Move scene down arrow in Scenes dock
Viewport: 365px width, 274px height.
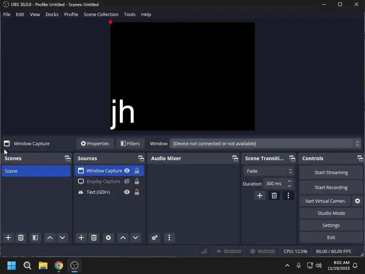pos(62,238)
